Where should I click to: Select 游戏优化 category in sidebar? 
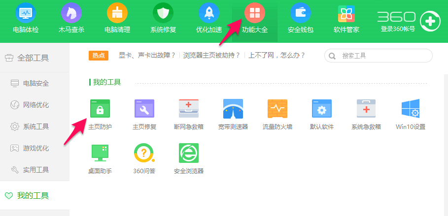tap(34, 148)
